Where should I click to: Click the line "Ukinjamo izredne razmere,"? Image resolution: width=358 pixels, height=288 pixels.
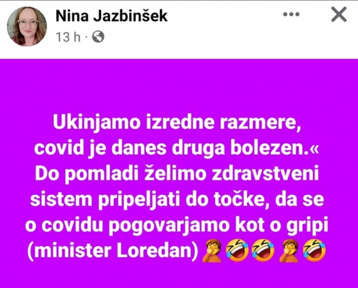(x=177, y=124)
